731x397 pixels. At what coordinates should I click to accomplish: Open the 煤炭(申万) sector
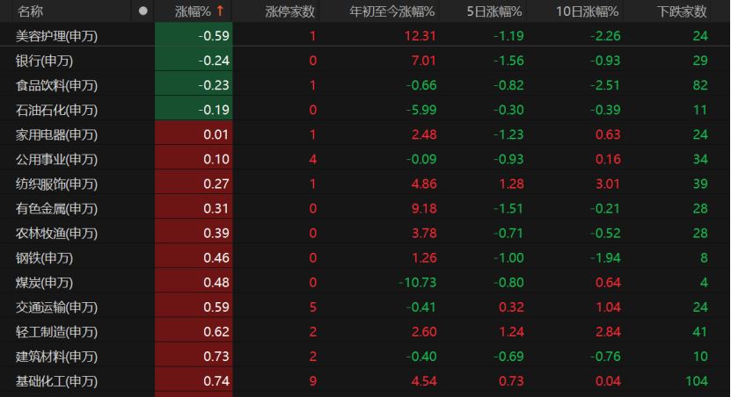click(44, 283)
